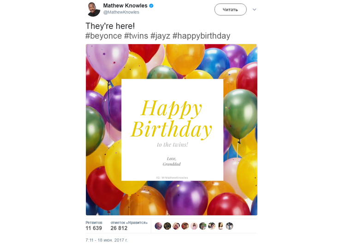Click the first liker avatar
Image resolution: width=346 pixels, height=244 pixels.
coord(158,226)
